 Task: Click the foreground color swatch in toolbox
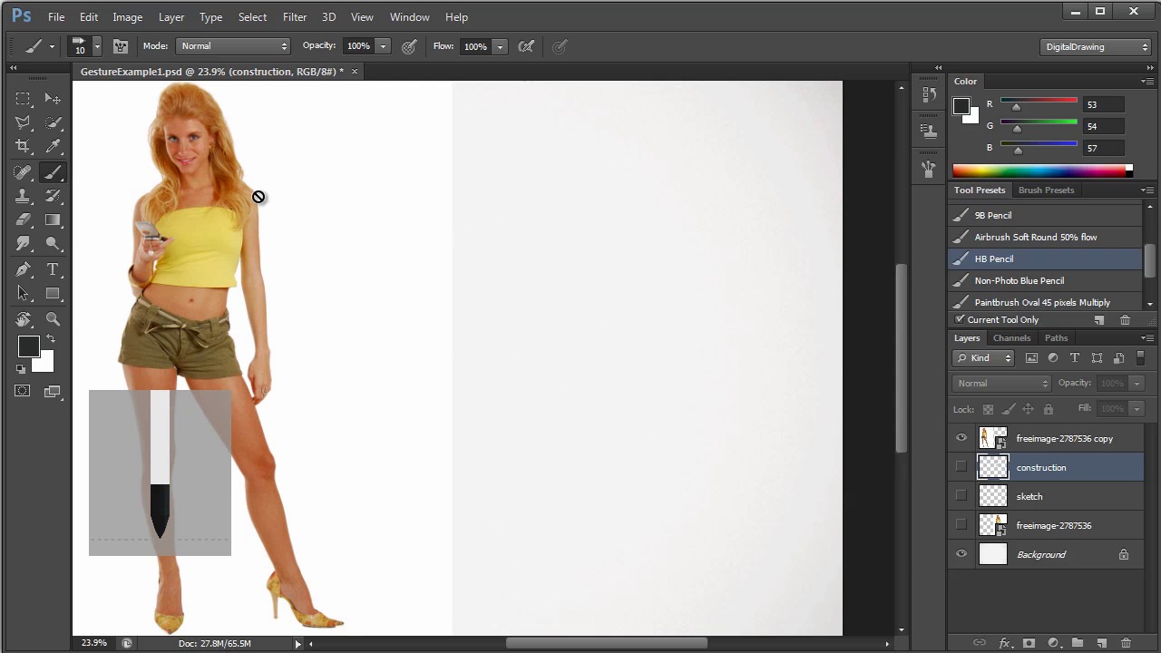[28, 346]
